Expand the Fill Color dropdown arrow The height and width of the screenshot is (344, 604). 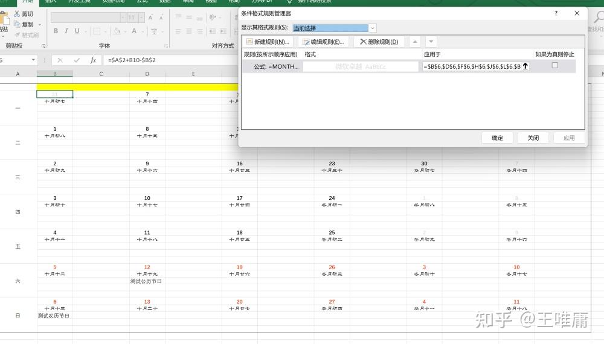point(124,31)
